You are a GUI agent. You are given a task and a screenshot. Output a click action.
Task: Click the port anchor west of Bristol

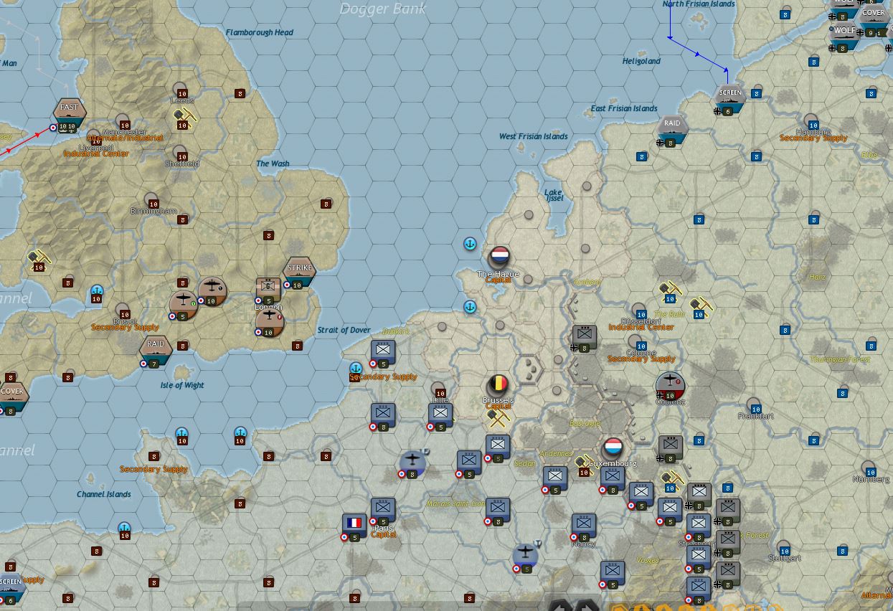97,291
